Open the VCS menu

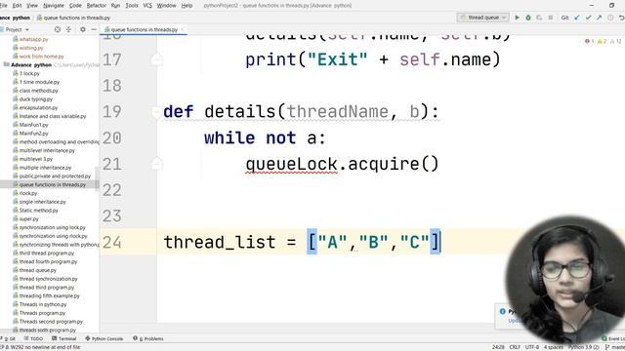point(147,6)
